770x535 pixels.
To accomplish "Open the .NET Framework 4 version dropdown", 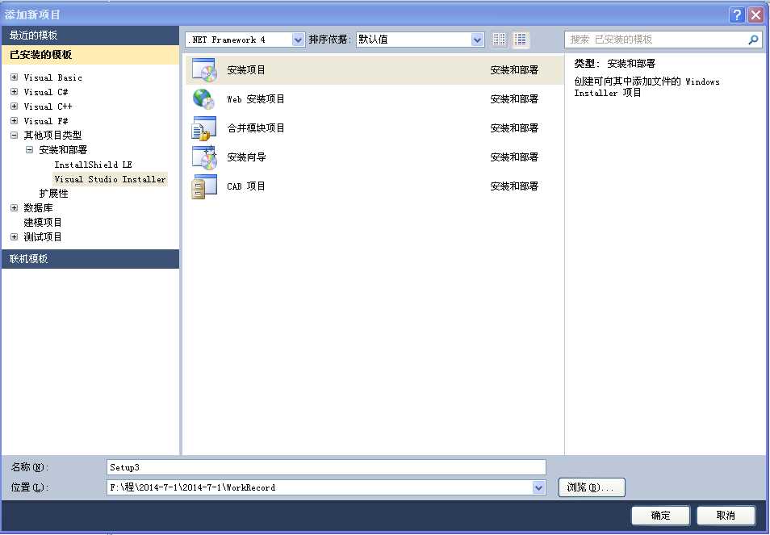I will coord(298,40).
